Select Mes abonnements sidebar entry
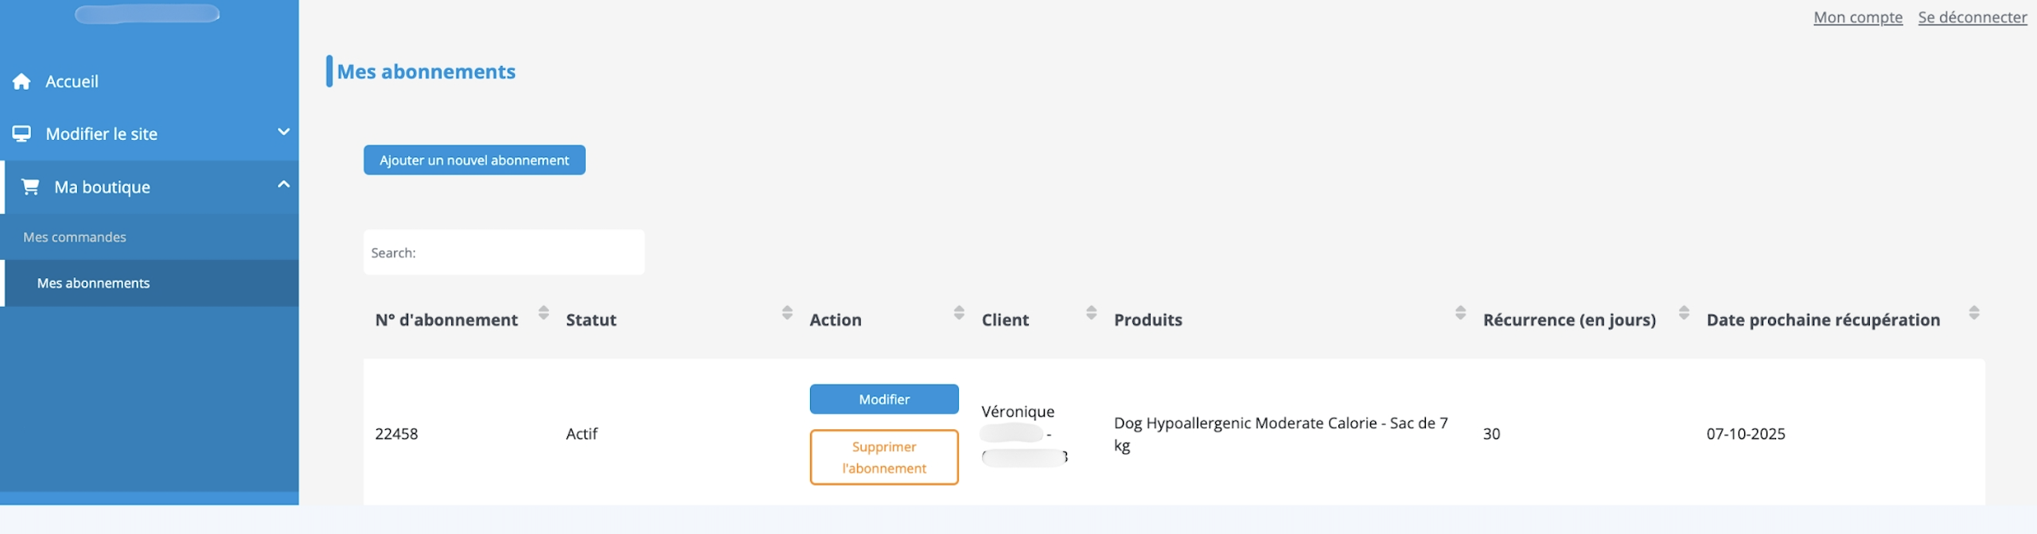Image resolution: width=2037 pixels, height=534 pixels. [93, 283]
